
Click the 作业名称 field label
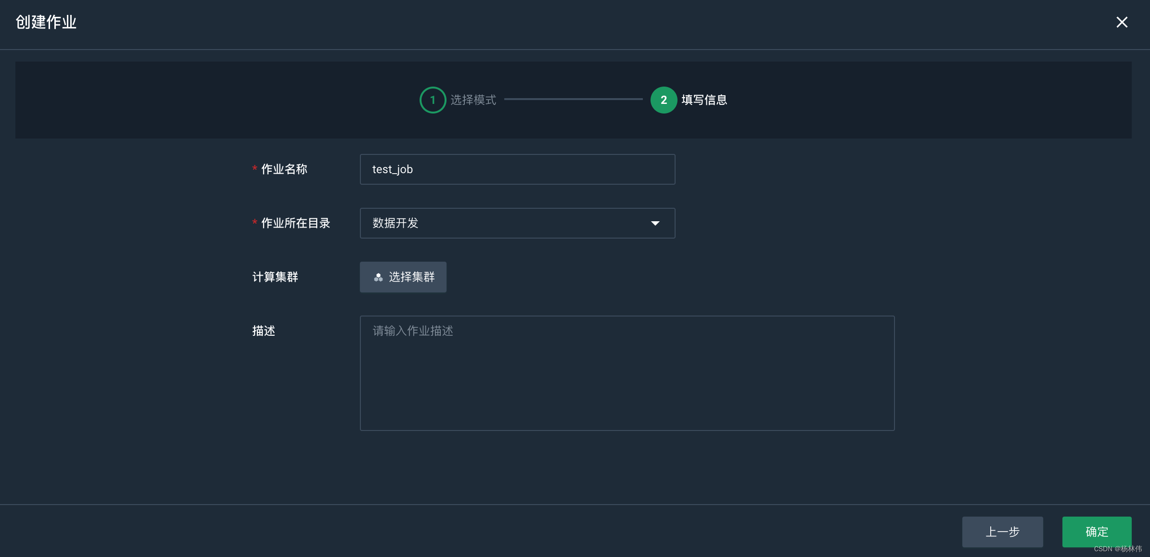pos(284,169)
